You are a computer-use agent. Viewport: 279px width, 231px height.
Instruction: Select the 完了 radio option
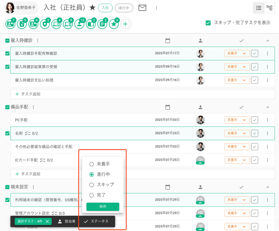tap(91, 195)
